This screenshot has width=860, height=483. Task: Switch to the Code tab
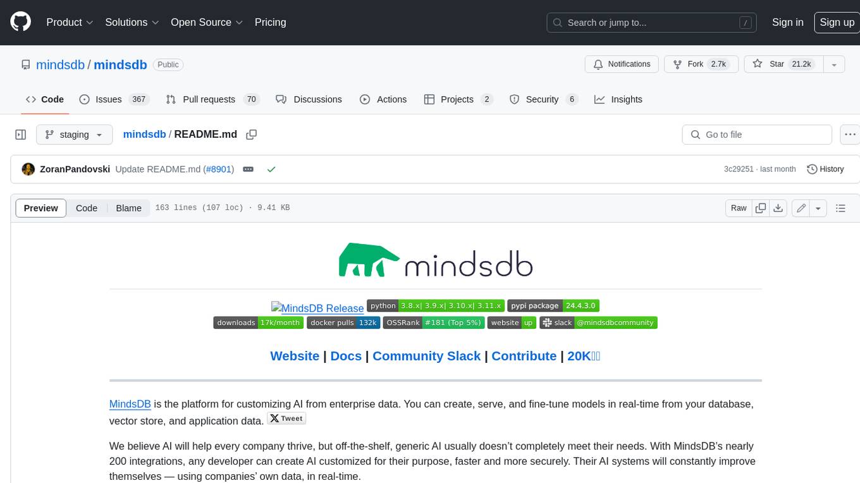click(x=45, y=99)
